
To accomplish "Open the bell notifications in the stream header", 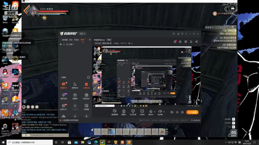I will pyautogui.click(x=191, y=42).
